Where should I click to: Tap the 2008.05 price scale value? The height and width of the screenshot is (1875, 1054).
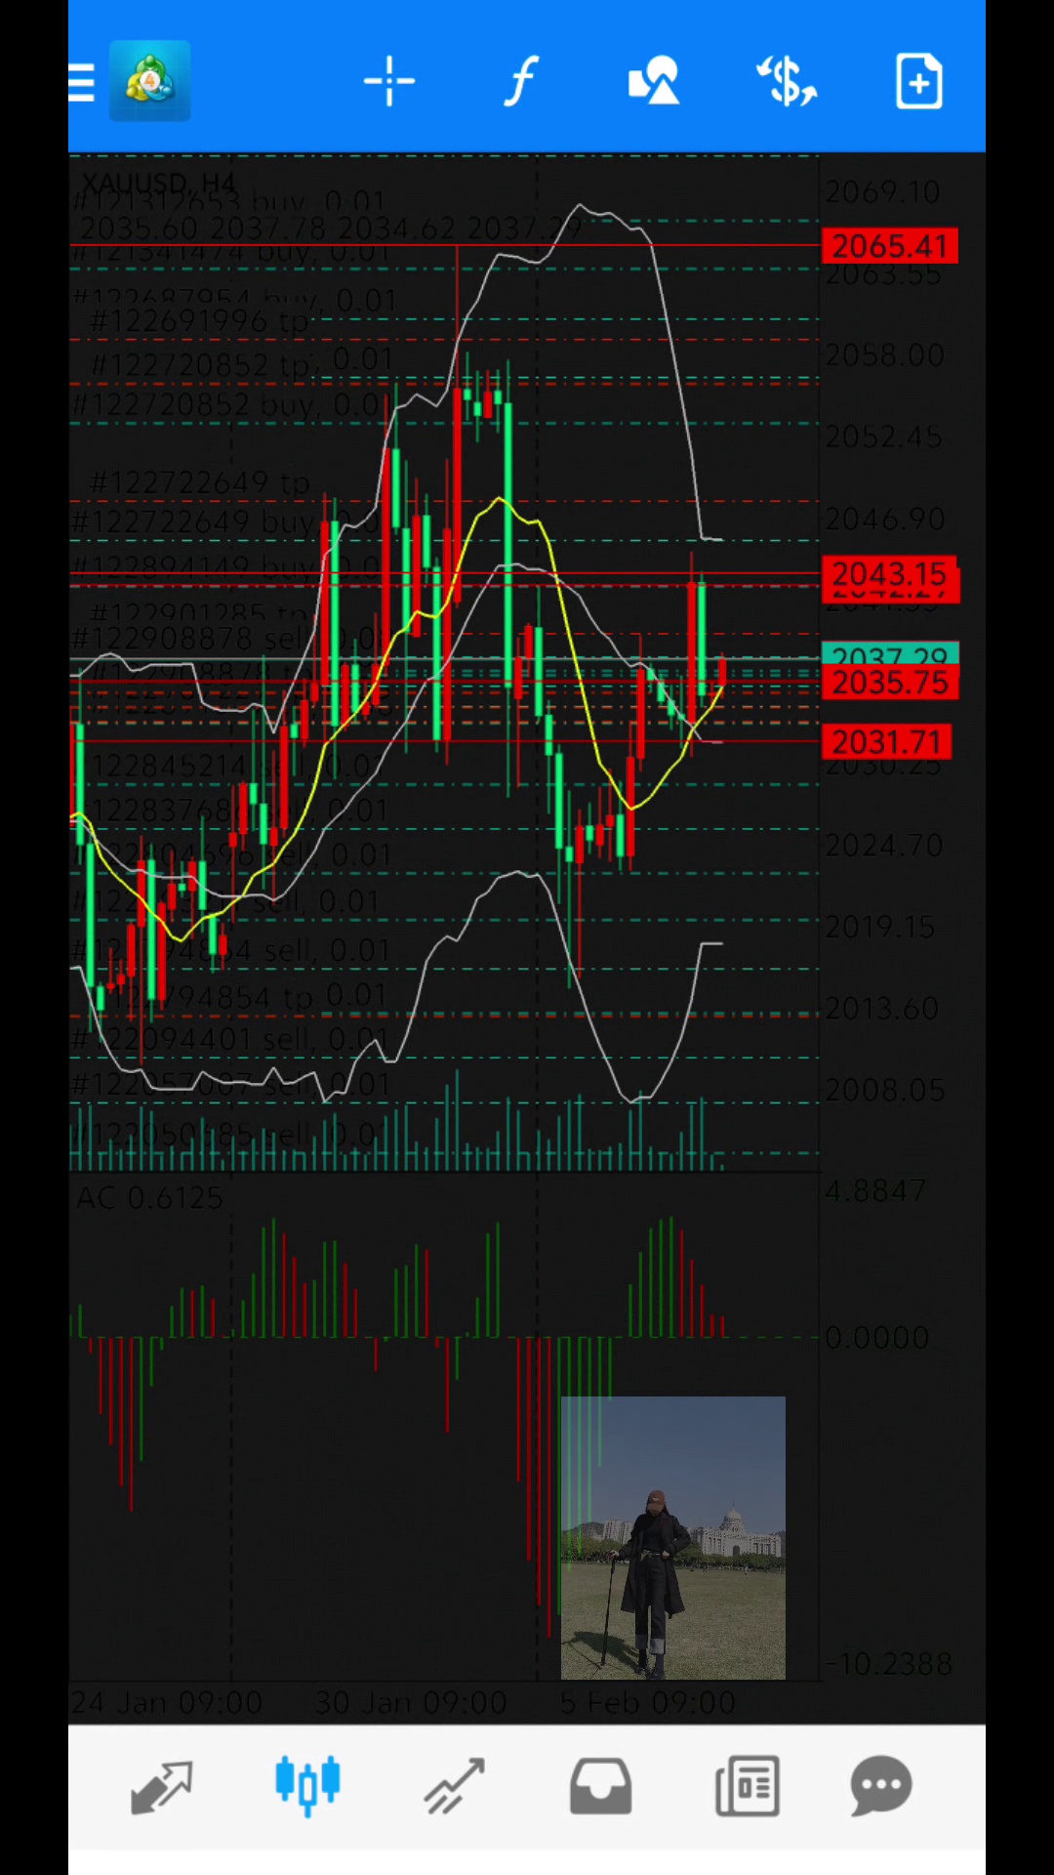point(885,1090)
